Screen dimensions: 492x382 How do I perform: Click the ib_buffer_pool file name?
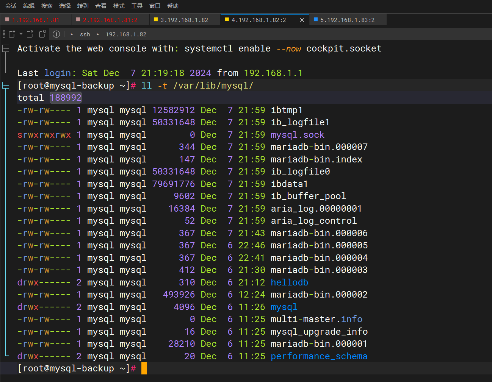[x=308, y=196]
